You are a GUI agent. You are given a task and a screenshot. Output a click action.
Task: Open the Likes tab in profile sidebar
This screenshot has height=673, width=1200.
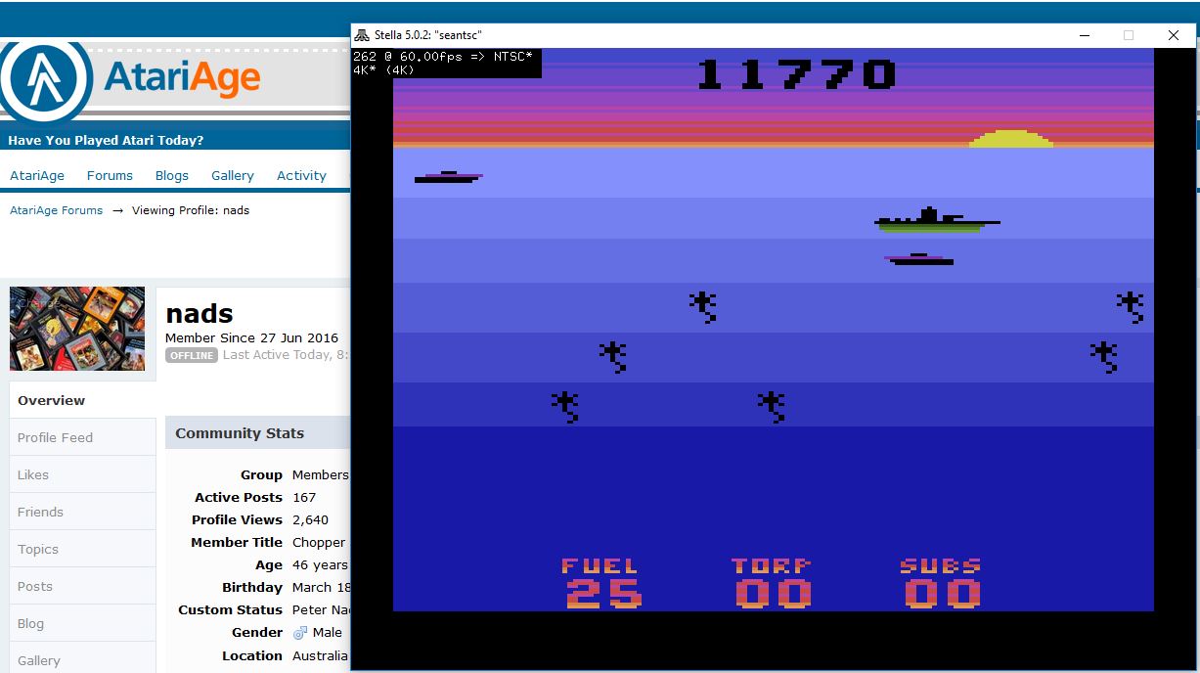pyautogui.click(x=32, y=474)
